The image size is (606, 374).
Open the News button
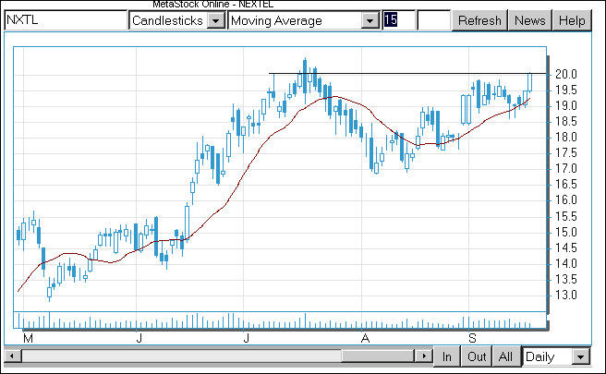click(x=530, y=20)
